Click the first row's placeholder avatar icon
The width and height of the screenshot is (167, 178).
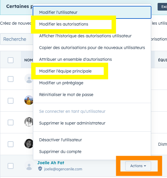29,78
